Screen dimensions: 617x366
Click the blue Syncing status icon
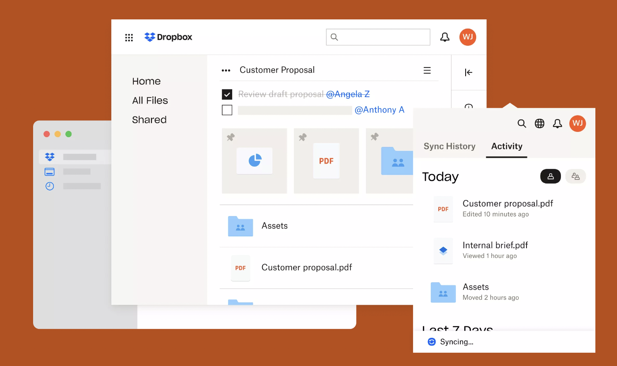tap(431, 341)
